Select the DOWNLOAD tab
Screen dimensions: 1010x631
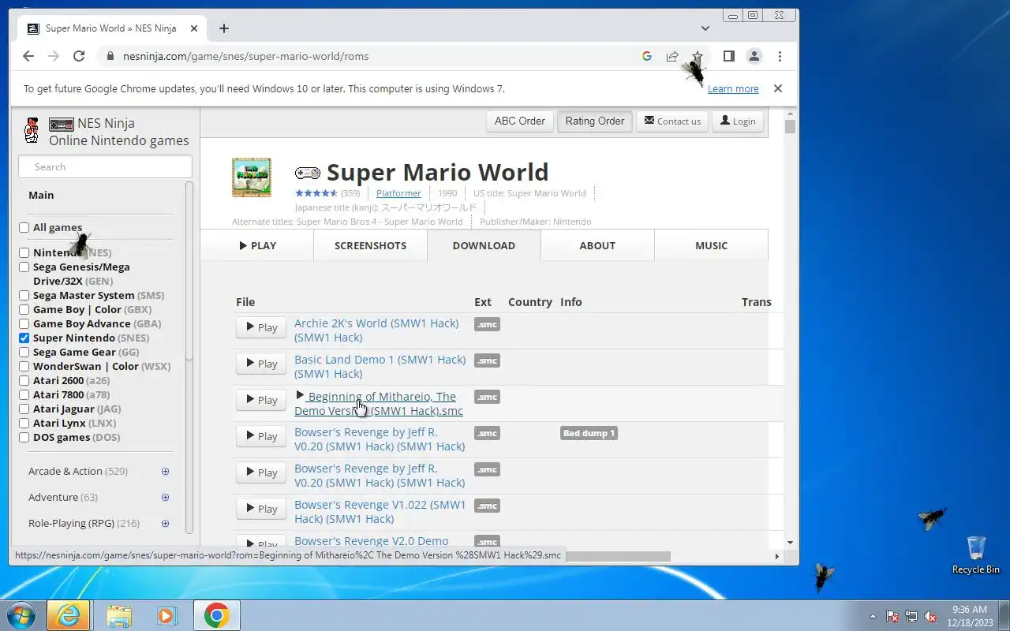click(x=484, y=245)
